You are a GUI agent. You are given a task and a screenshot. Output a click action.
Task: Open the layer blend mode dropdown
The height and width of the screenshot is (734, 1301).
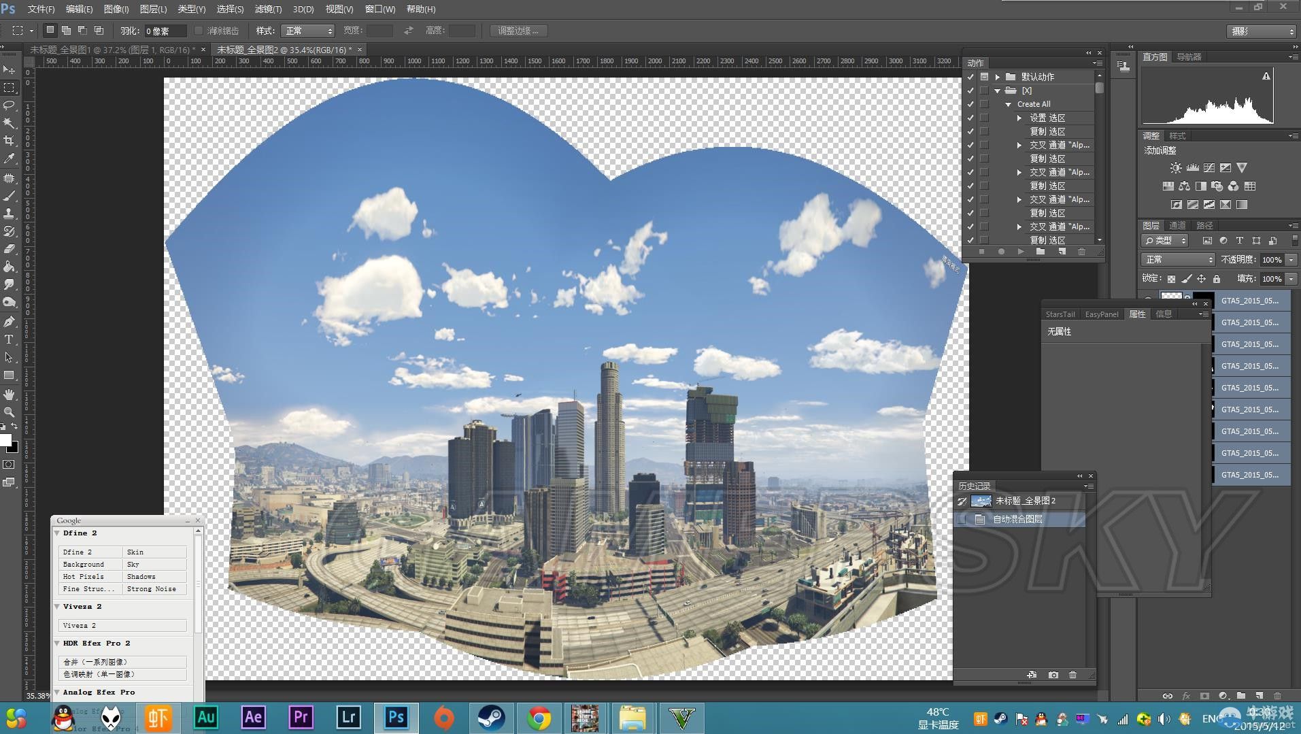[1178, 259]
